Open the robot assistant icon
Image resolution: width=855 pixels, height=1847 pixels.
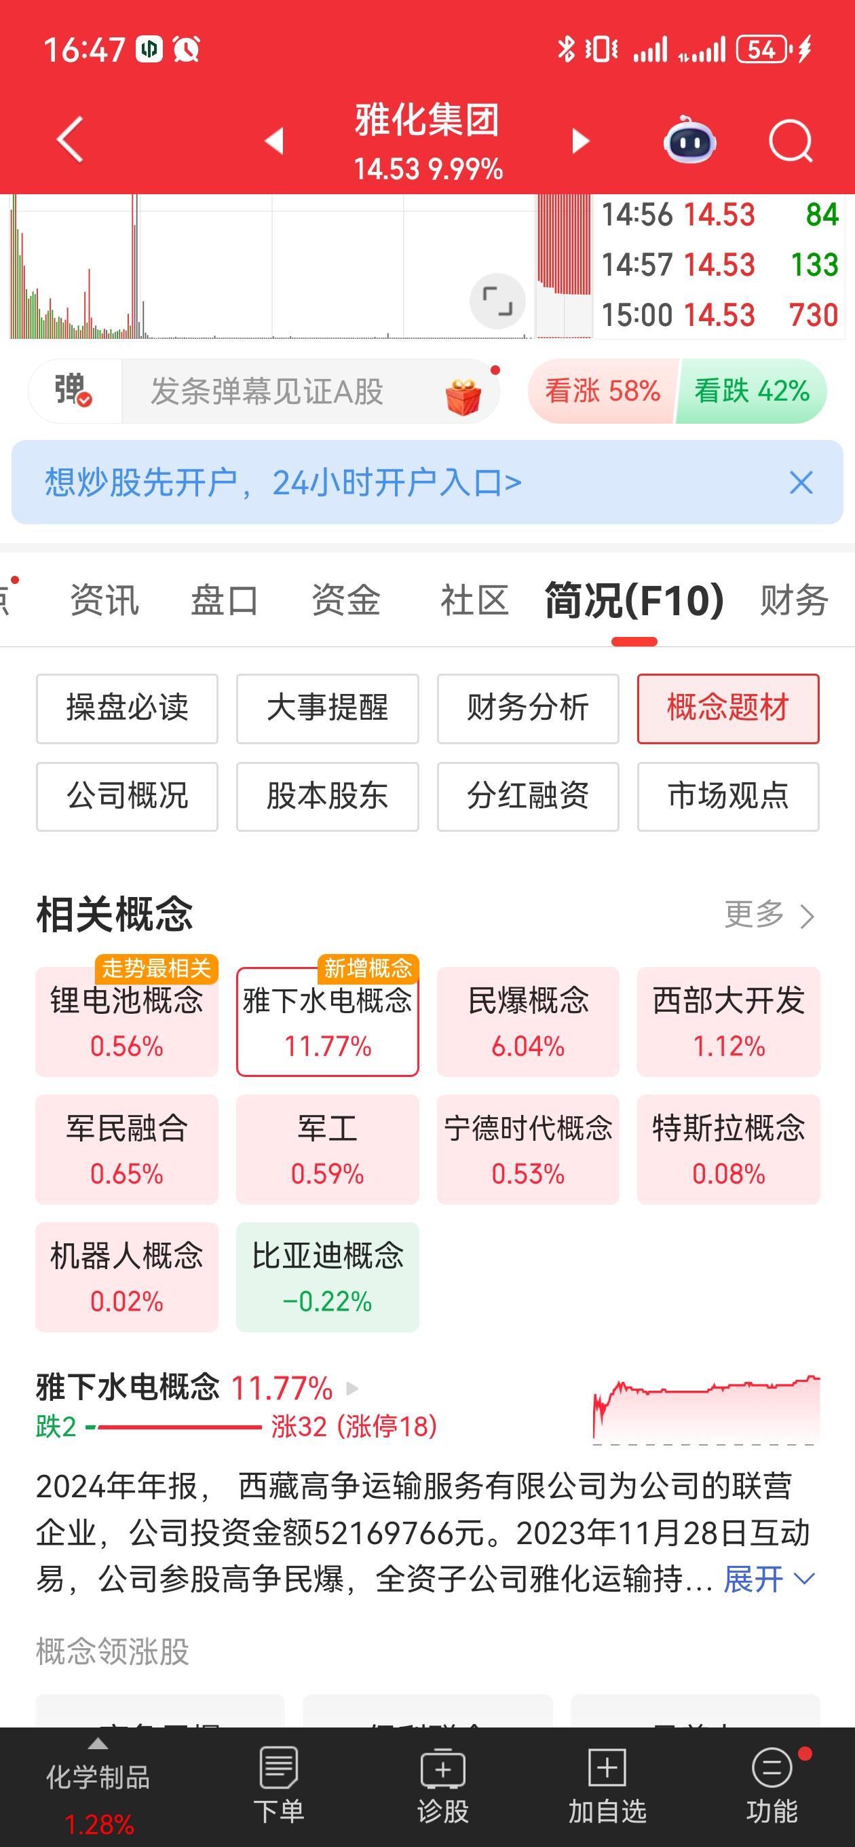[689, 139]
